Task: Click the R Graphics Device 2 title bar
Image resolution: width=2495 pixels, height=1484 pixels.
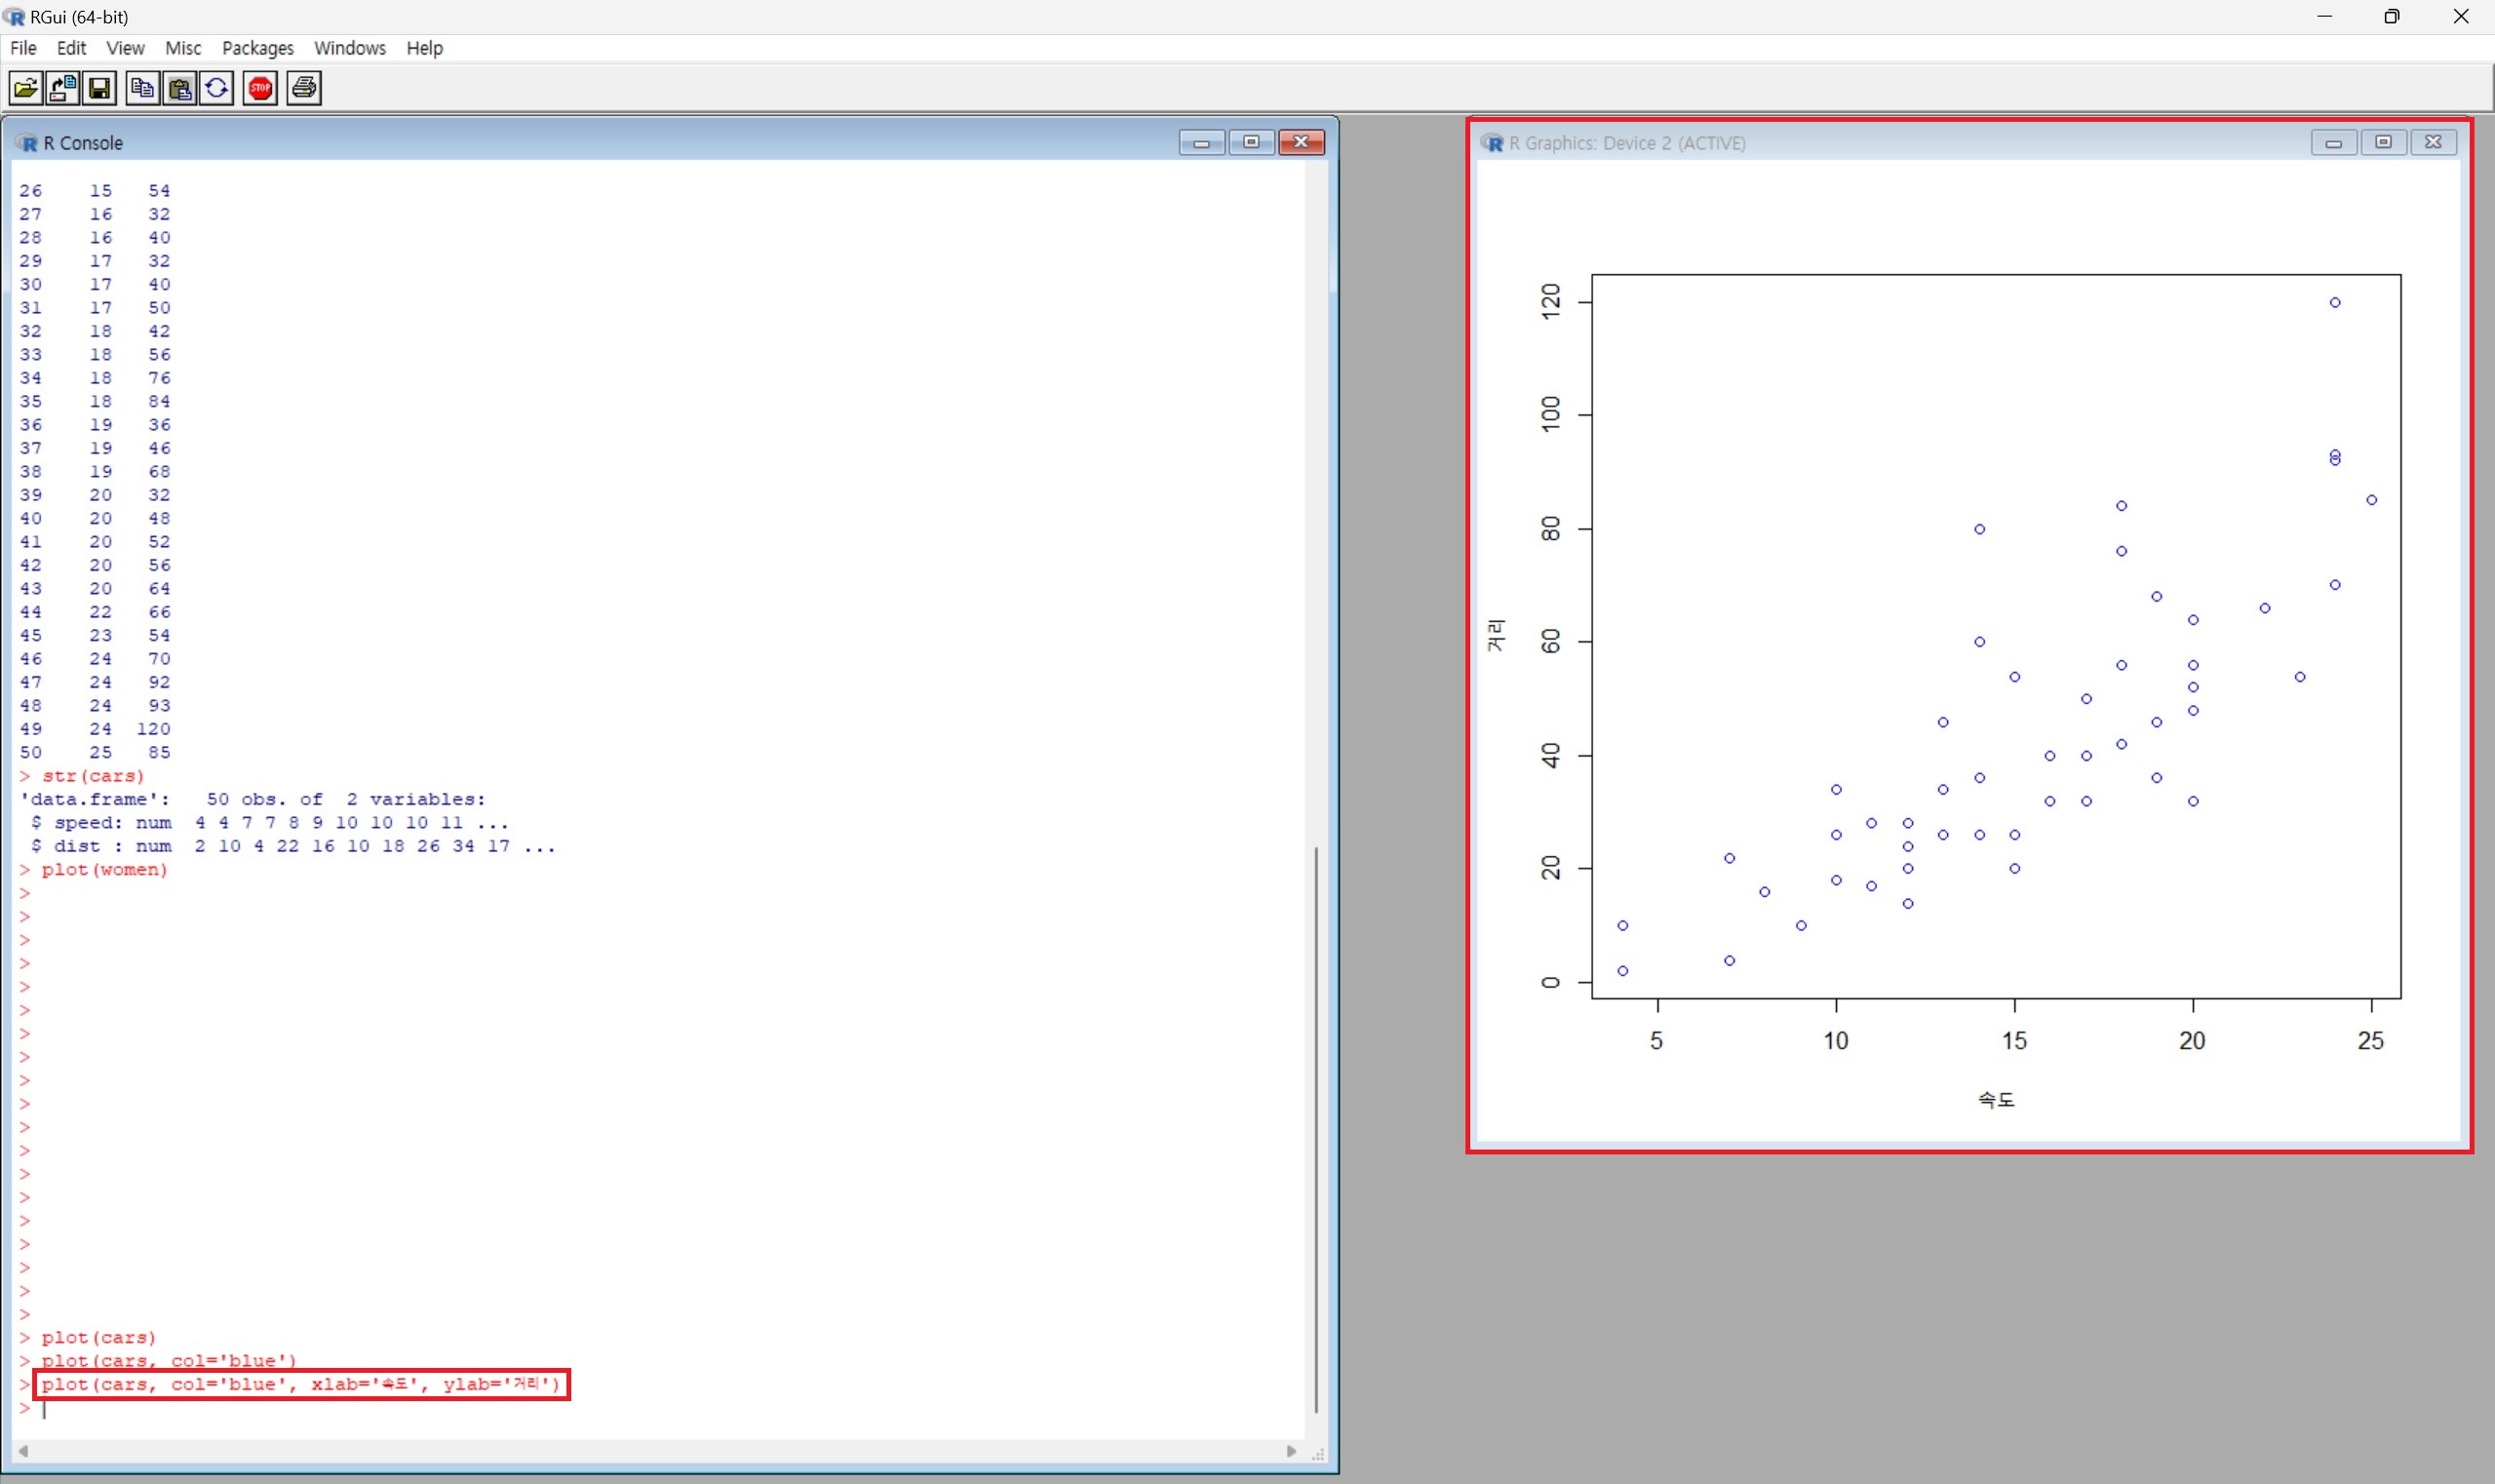Action: click(1900, 143)
